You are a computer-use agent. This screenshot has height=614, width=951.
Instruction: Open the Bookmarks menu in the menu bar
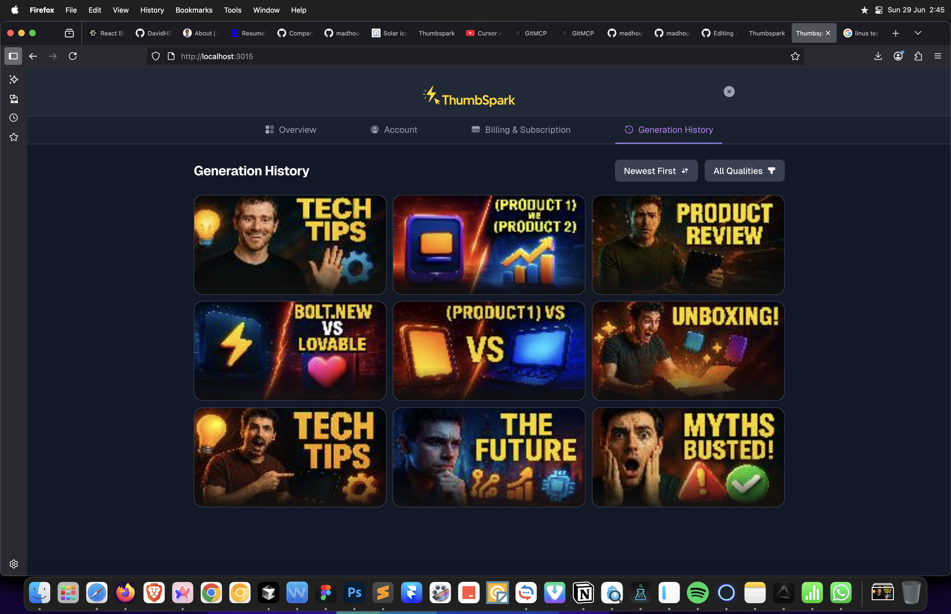[x=193, y=10]
